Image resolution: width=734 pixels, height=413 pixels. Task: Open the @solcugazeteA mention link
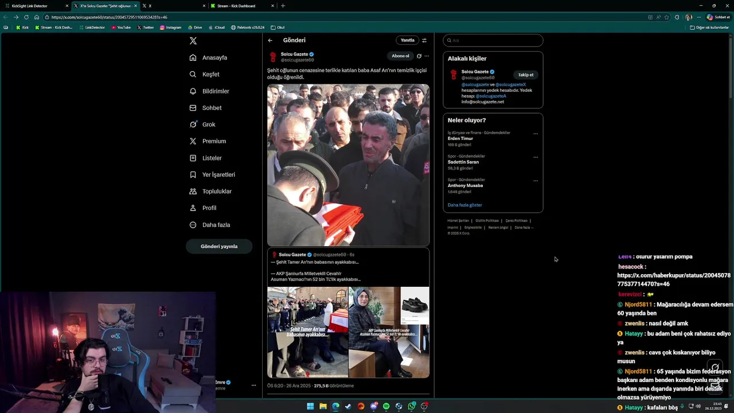491,96
